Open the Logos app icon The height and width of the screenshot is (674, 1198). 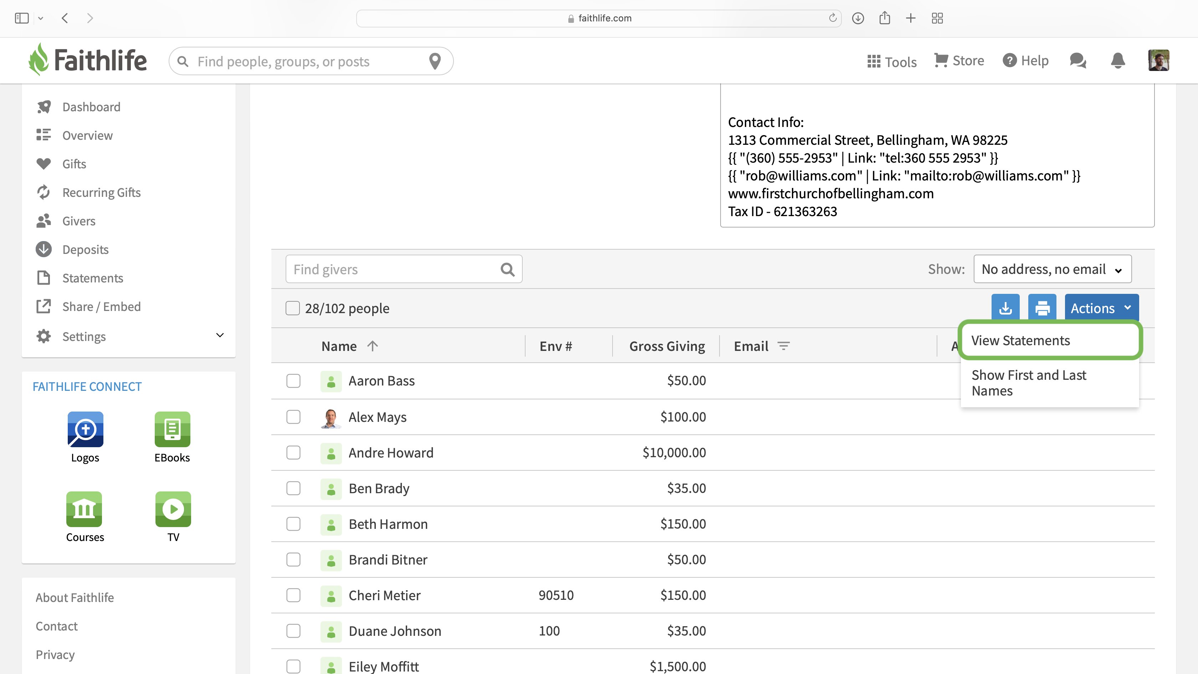pos(85,429)
